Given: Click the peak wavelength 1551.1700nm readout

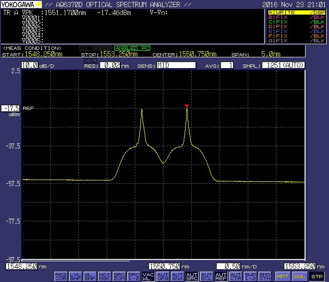Looking at the screenshot, I should [x=65, y=13].
